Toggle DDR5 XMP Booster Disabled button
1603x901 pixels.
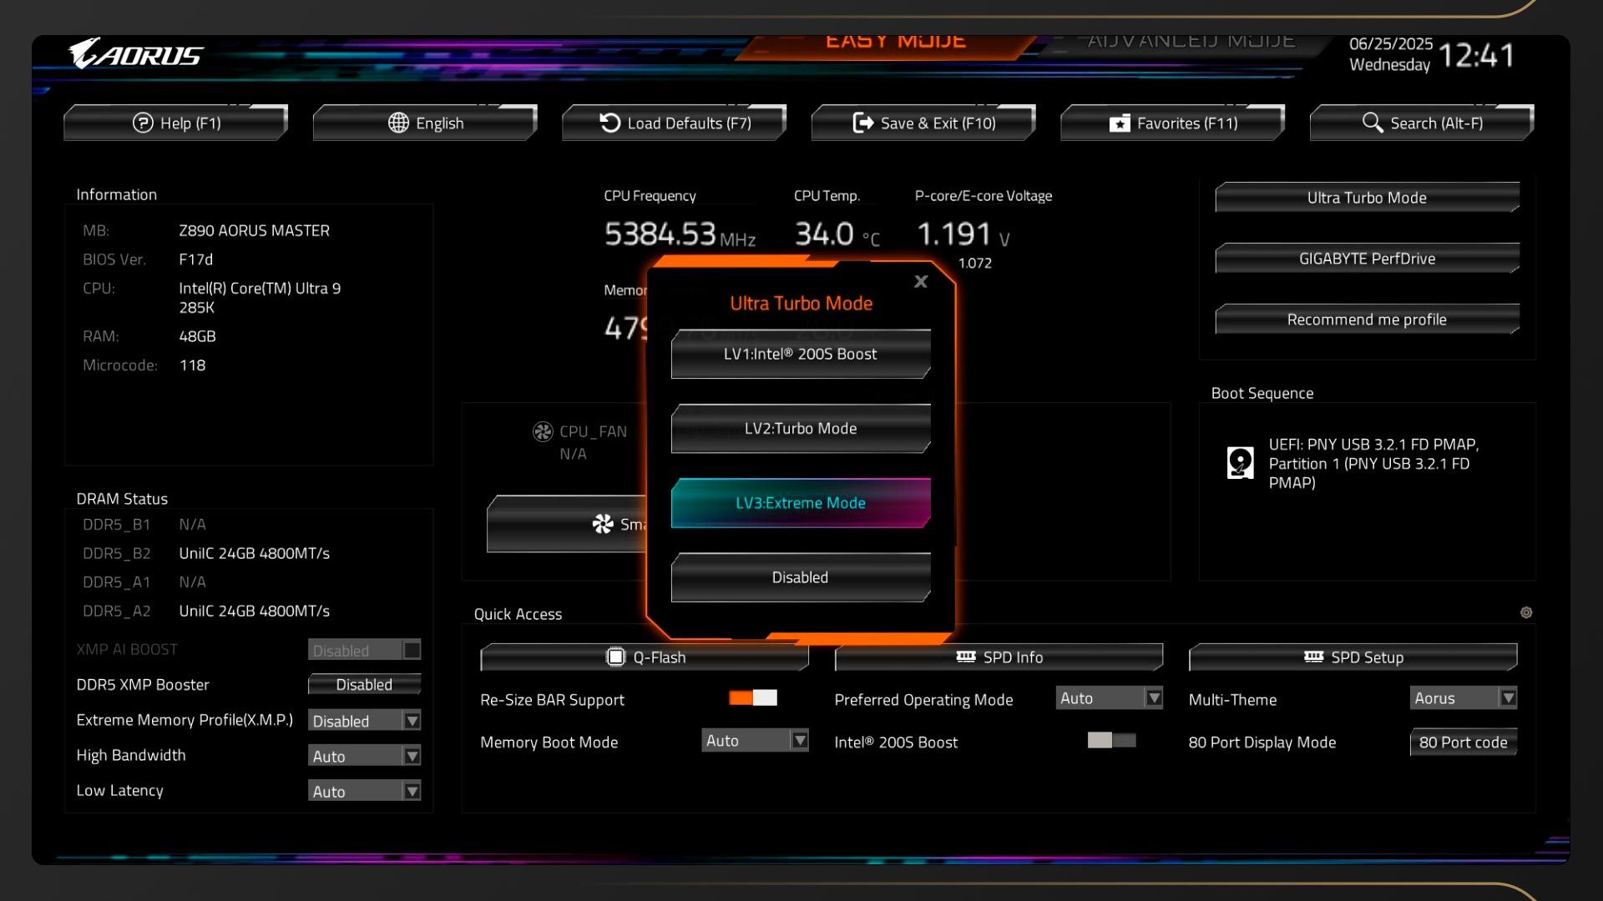(364, 685)
